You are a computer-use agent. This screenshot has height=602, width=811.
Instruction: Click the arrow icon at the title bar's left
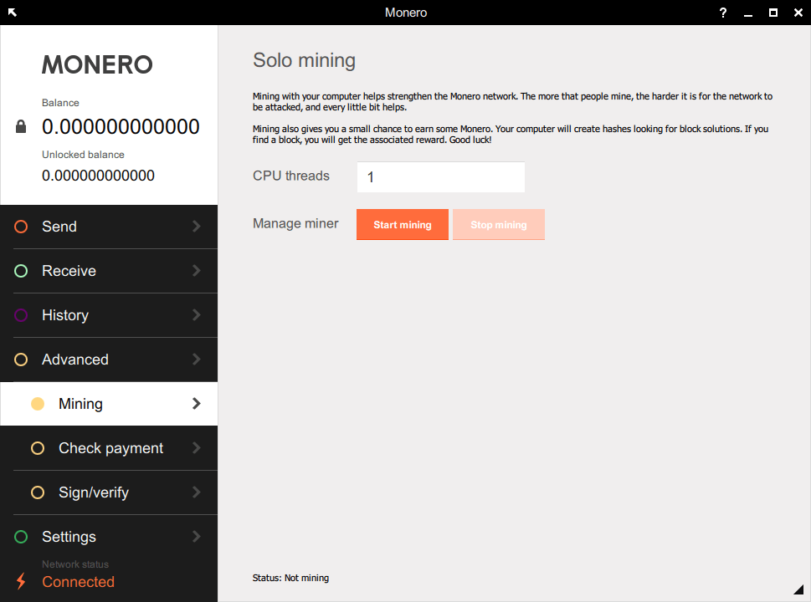click(13, 13)
